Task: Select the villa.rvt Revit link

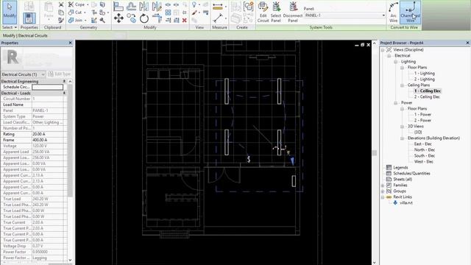Action: pyautogui.click(x=406, y=203)
